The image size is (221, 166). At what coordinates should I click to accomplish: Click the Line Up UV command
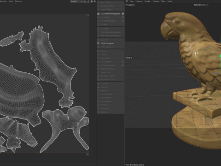pyautogui.click(x=110, y=58)
